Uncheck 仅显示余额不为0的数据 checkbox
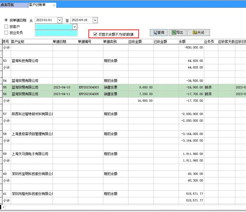246x212 pixels. point(95,34)
